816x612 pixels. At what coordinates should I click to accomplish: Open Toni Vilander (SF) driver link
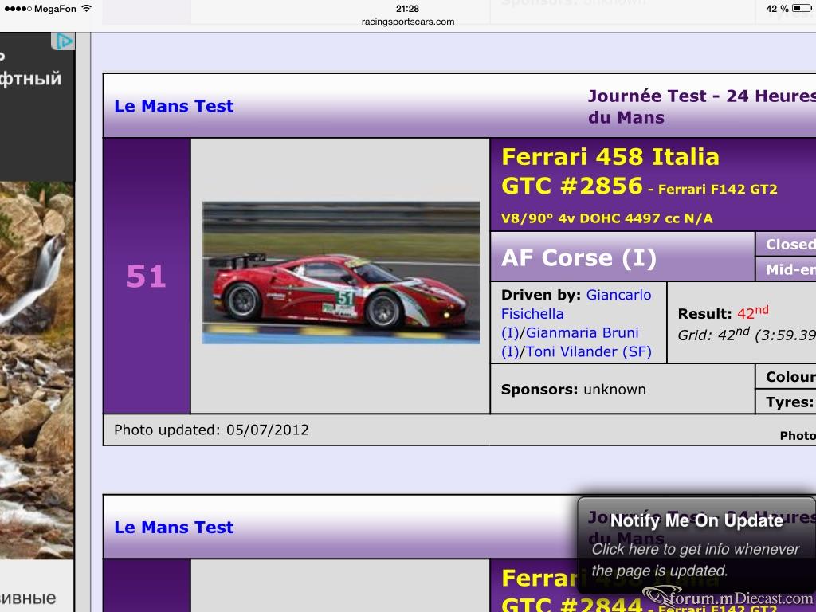589,351
